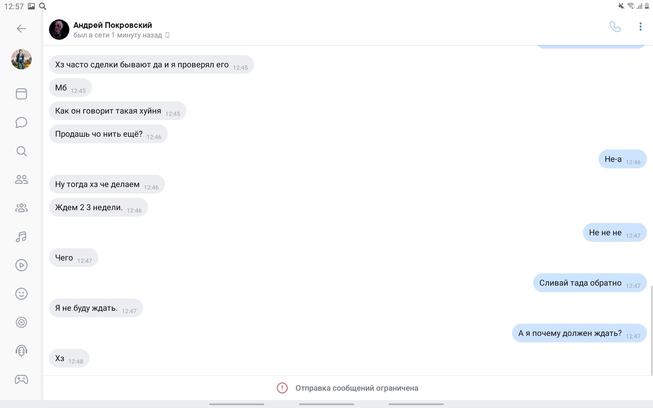Viewport: 653px width, 408px height.
Task: Open search from the sidebar magnifier
Action: pos(21,151)
